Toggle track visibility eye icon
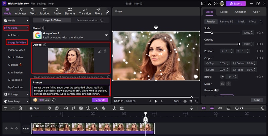The height and width of the screenshot is (136, 268). click(12, 128)
